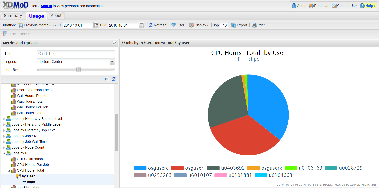This screenshot has width=379, height=188.
Task: Click the Sign In link
Action: click(x=46, y=6)
